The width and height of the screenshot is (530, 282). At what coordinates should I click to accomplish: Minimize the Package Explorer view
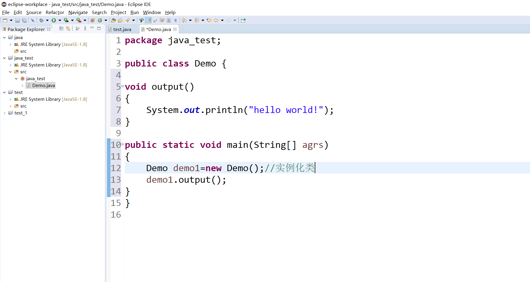pos(92,28)
